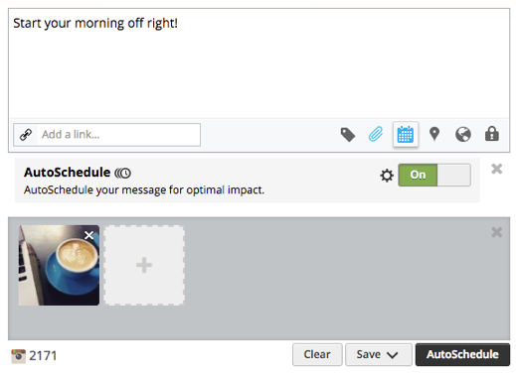Viewport: 516px width, 376px height.
Task: Click the Clear button
Action: 317,354
